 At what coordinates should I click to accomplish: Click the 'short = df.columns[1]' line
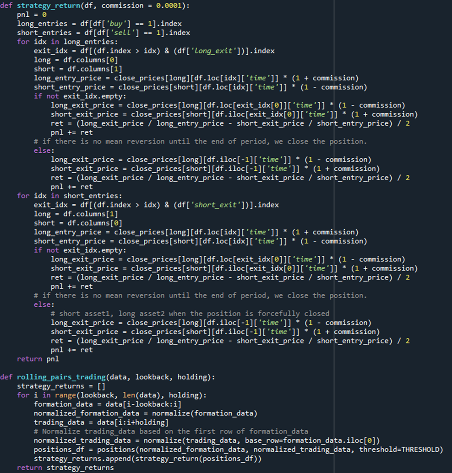pyautogui.click(x=78, y=69)
